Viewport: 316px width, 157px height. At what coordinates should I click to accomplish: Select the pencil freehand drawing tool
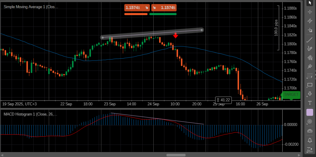coord(310,48)
